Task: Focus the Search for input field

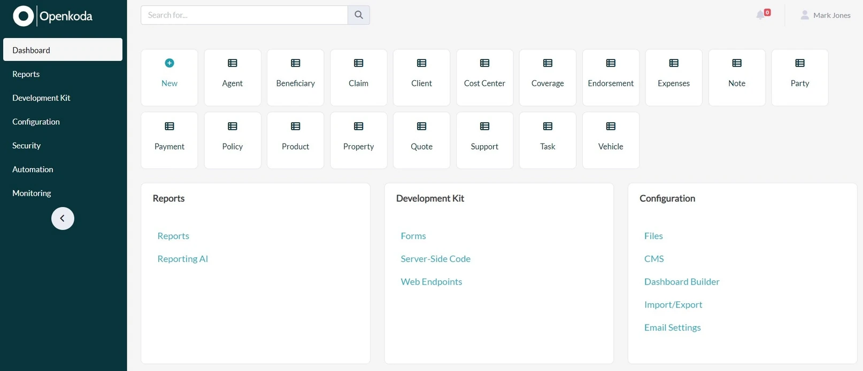Action: click(244, 15)
